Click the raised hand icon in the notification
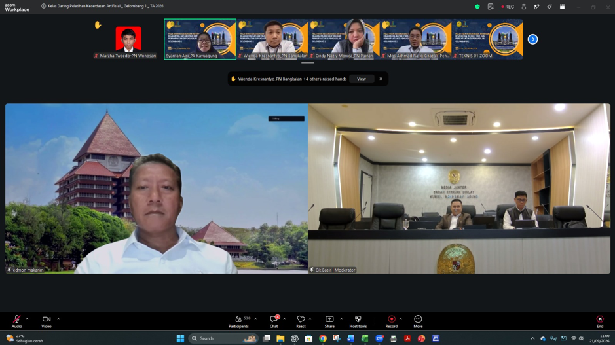 [233, 79]
